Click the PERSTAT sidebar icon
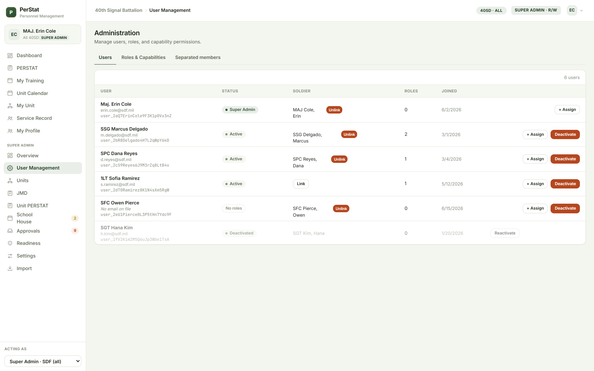The width and height of the screenshot is (594, 371). 10,68
